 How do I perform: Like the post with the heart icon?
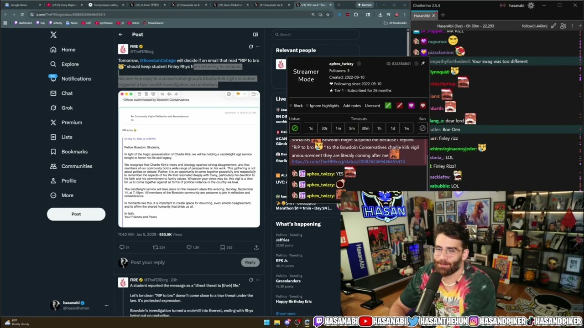pyautogui.click(x=189, y=247)
